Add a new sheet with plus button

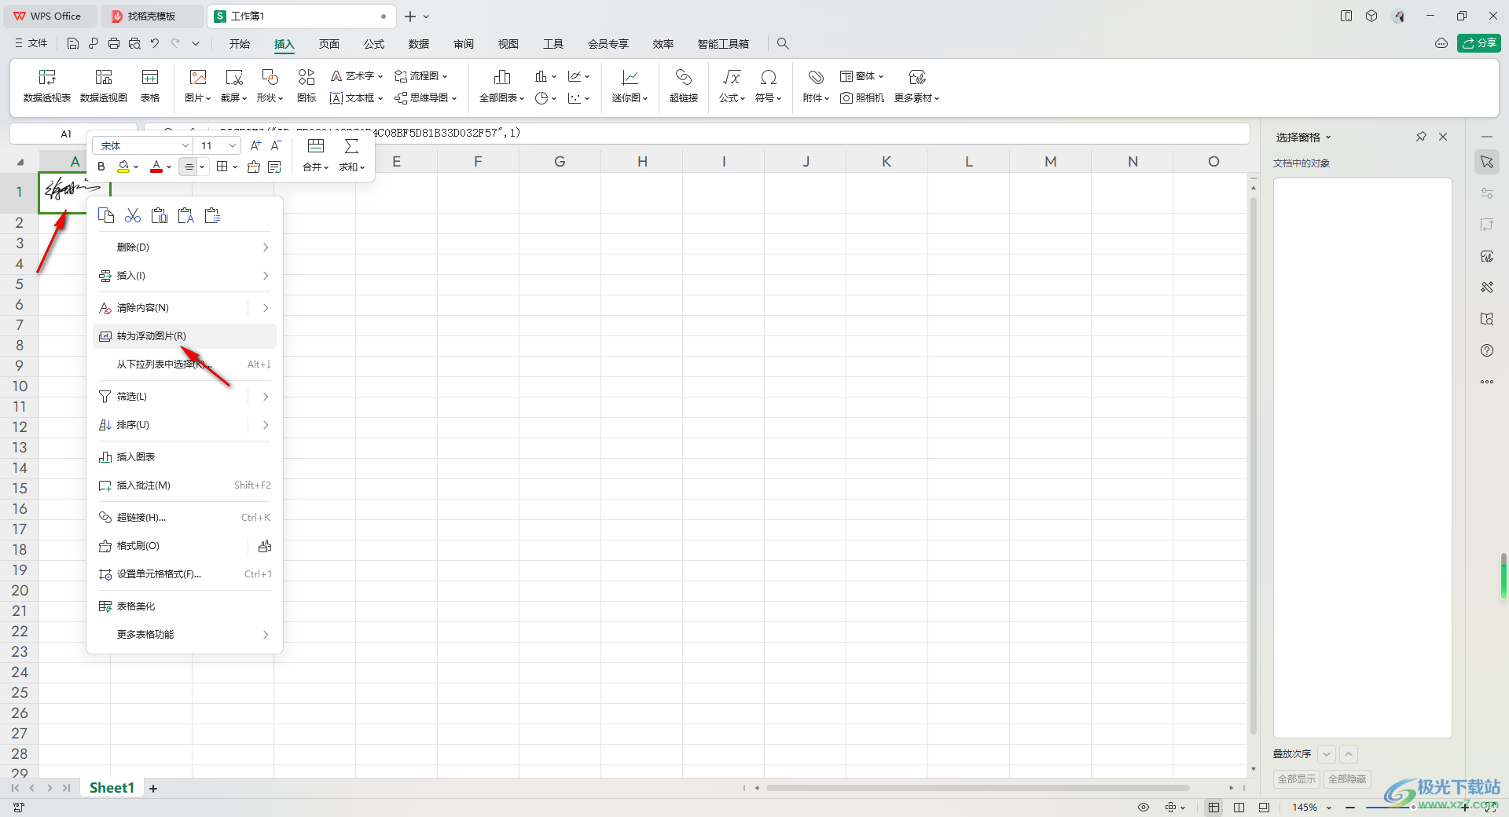click(153, 789)
